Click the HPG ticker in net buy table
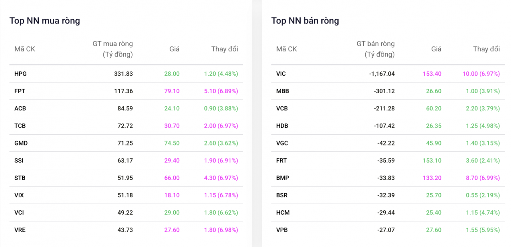Viewport: 511px width, 247px height. pyautogui.click(x=20, y=74)
